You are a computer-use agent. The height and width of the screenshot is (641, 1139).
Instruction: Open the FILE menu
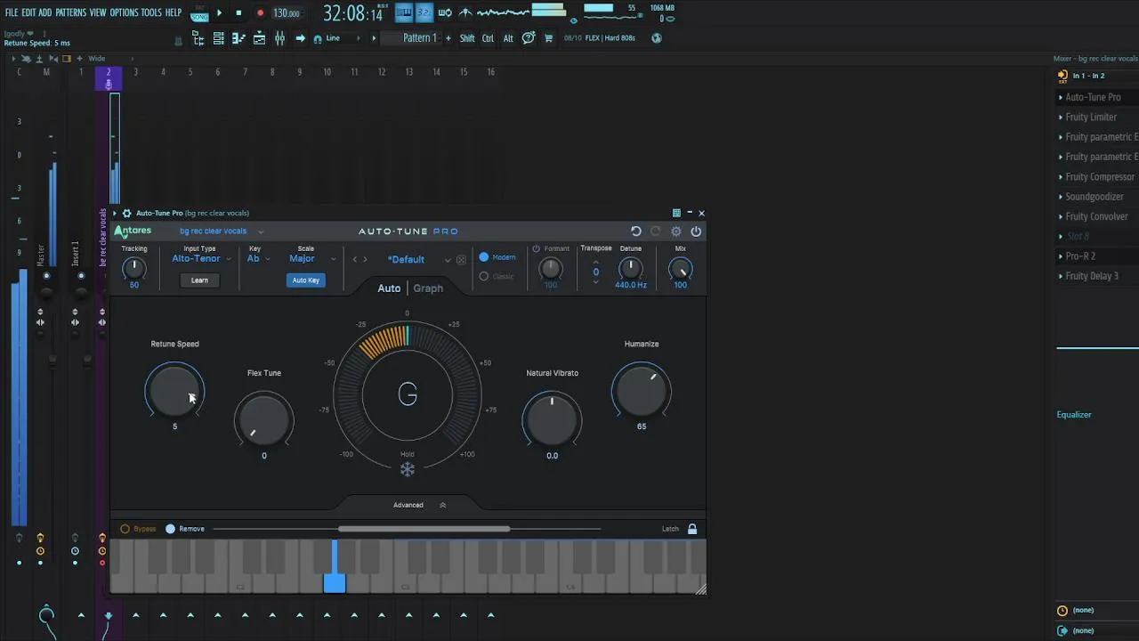pyautogui.click(x=12, y=12)
